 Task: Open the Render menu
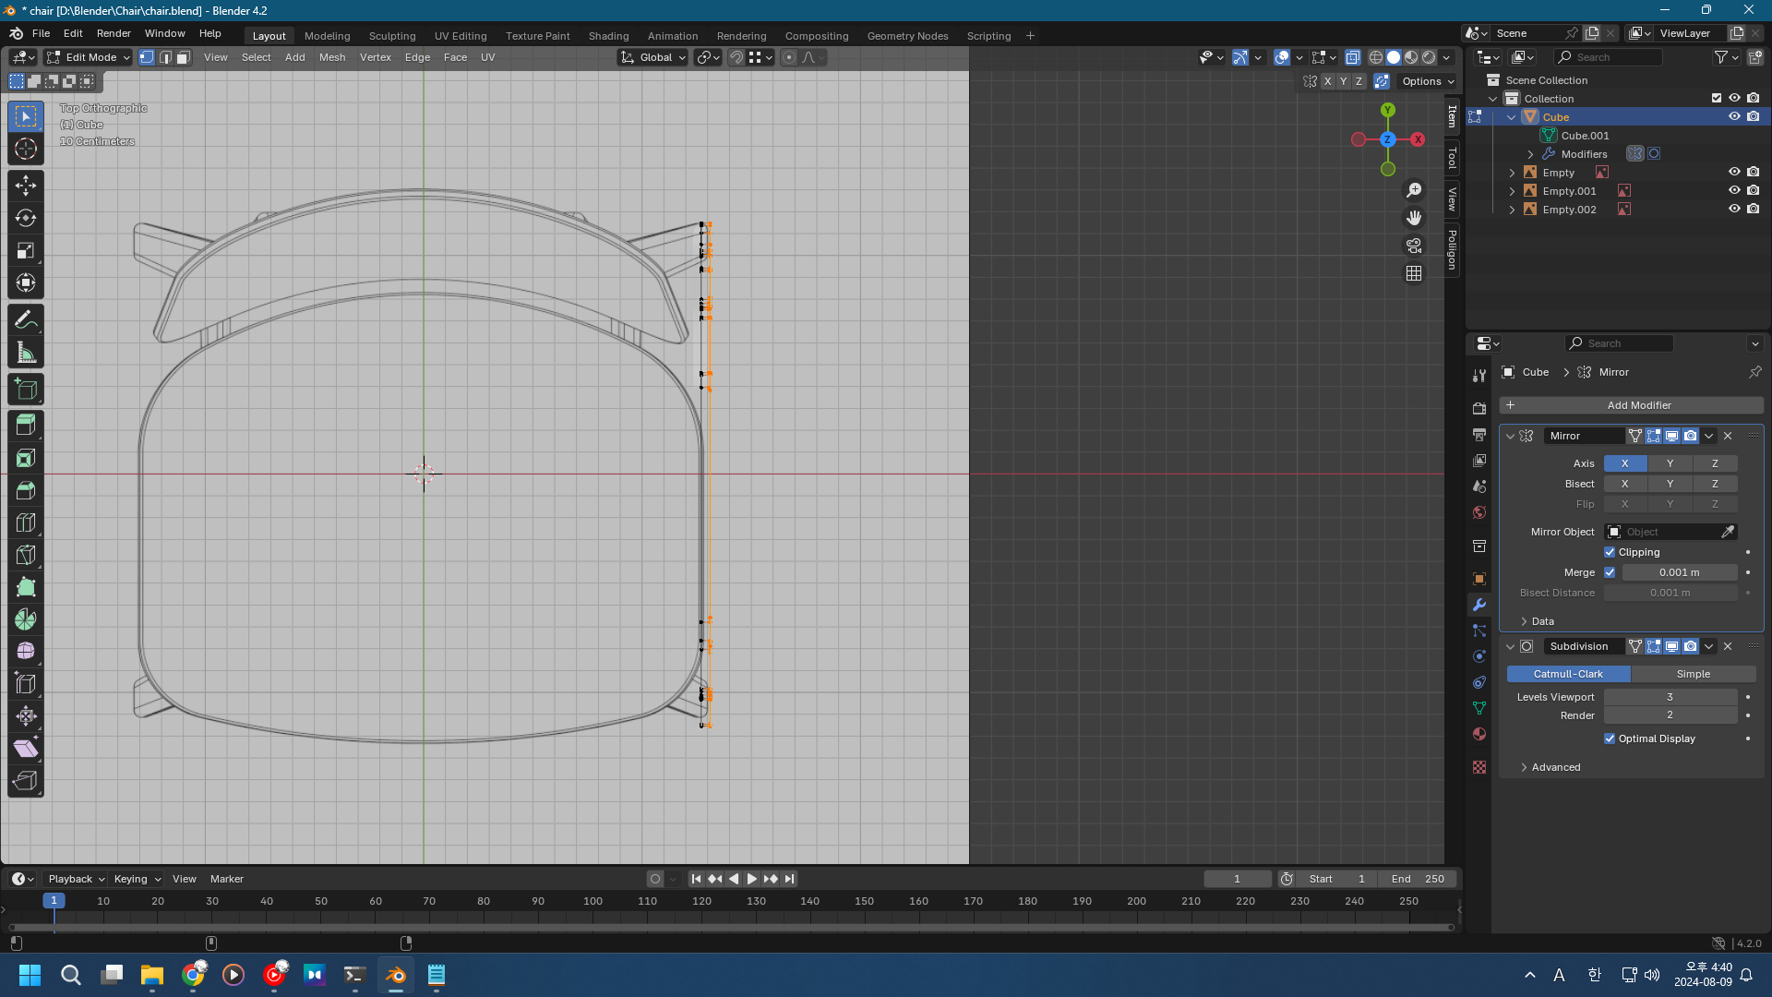[114, 33]
